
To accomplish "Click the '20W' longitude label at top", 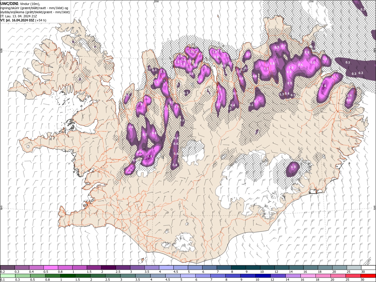I will [x=156, y=1].
